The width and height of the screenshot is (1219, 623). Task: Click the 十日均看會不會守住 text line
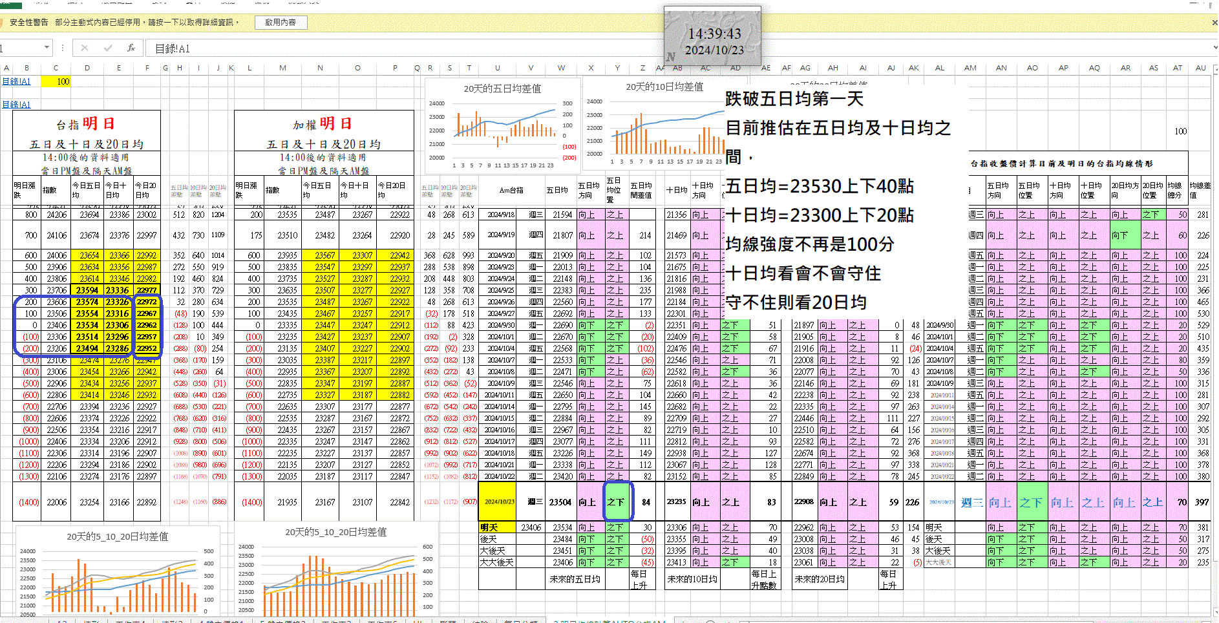pyautogui.click(x=803, y=273)
